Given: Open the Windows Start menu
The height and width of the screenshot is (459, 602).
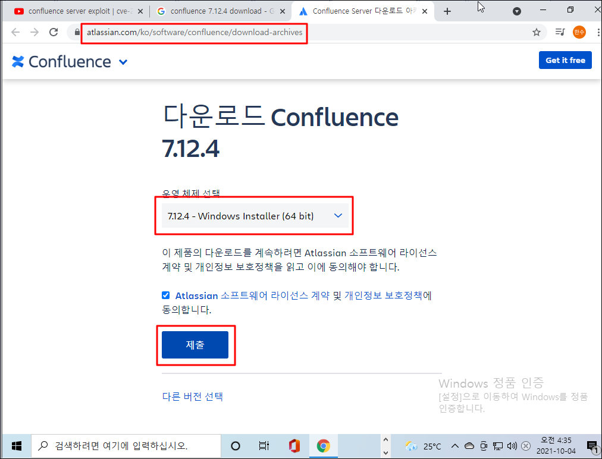Looking at the screenshot, I should (17, 445).
